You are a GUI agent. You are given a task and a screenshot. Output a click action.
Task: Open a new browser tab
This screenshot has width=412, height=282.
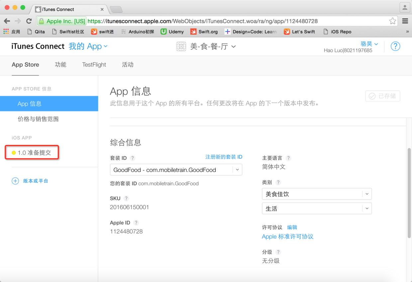[x=116, y=9]
